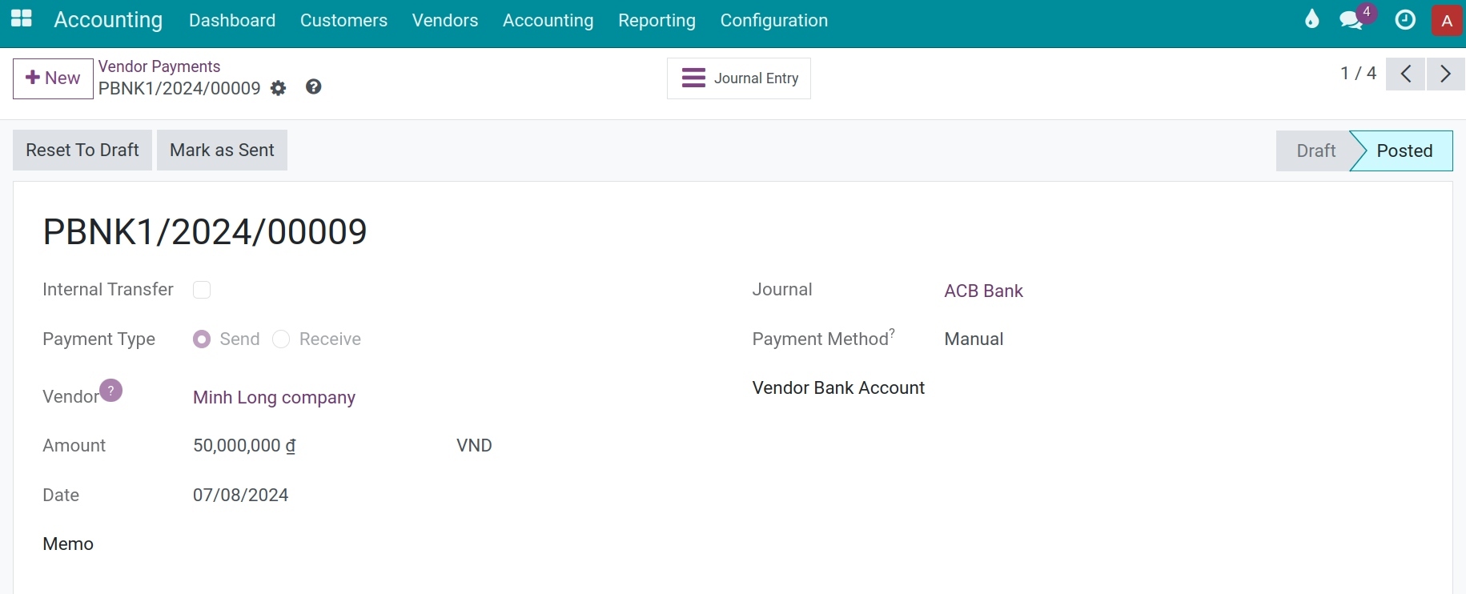
Task: Click the Vendor Bank Account label
Action: coord(838,388)
